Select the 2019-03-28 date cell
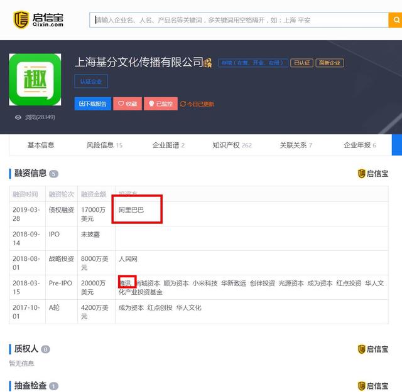 coord(26,214)
